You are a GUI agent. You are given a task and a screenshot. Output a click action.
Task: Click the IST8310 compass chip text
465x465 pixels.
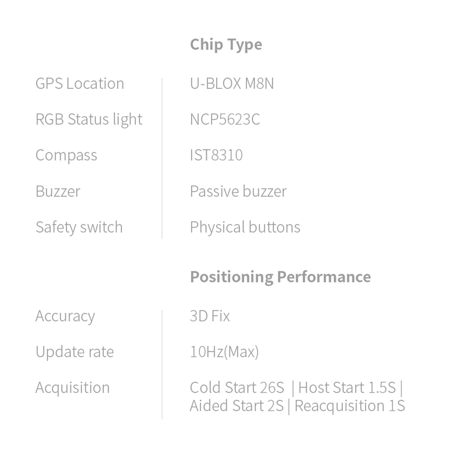coord(216,156)
